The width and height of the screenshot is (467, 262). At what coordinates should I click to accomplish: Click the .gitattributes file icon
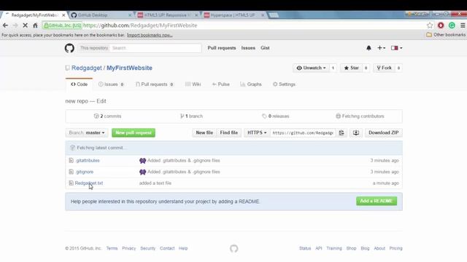point(71,160)
